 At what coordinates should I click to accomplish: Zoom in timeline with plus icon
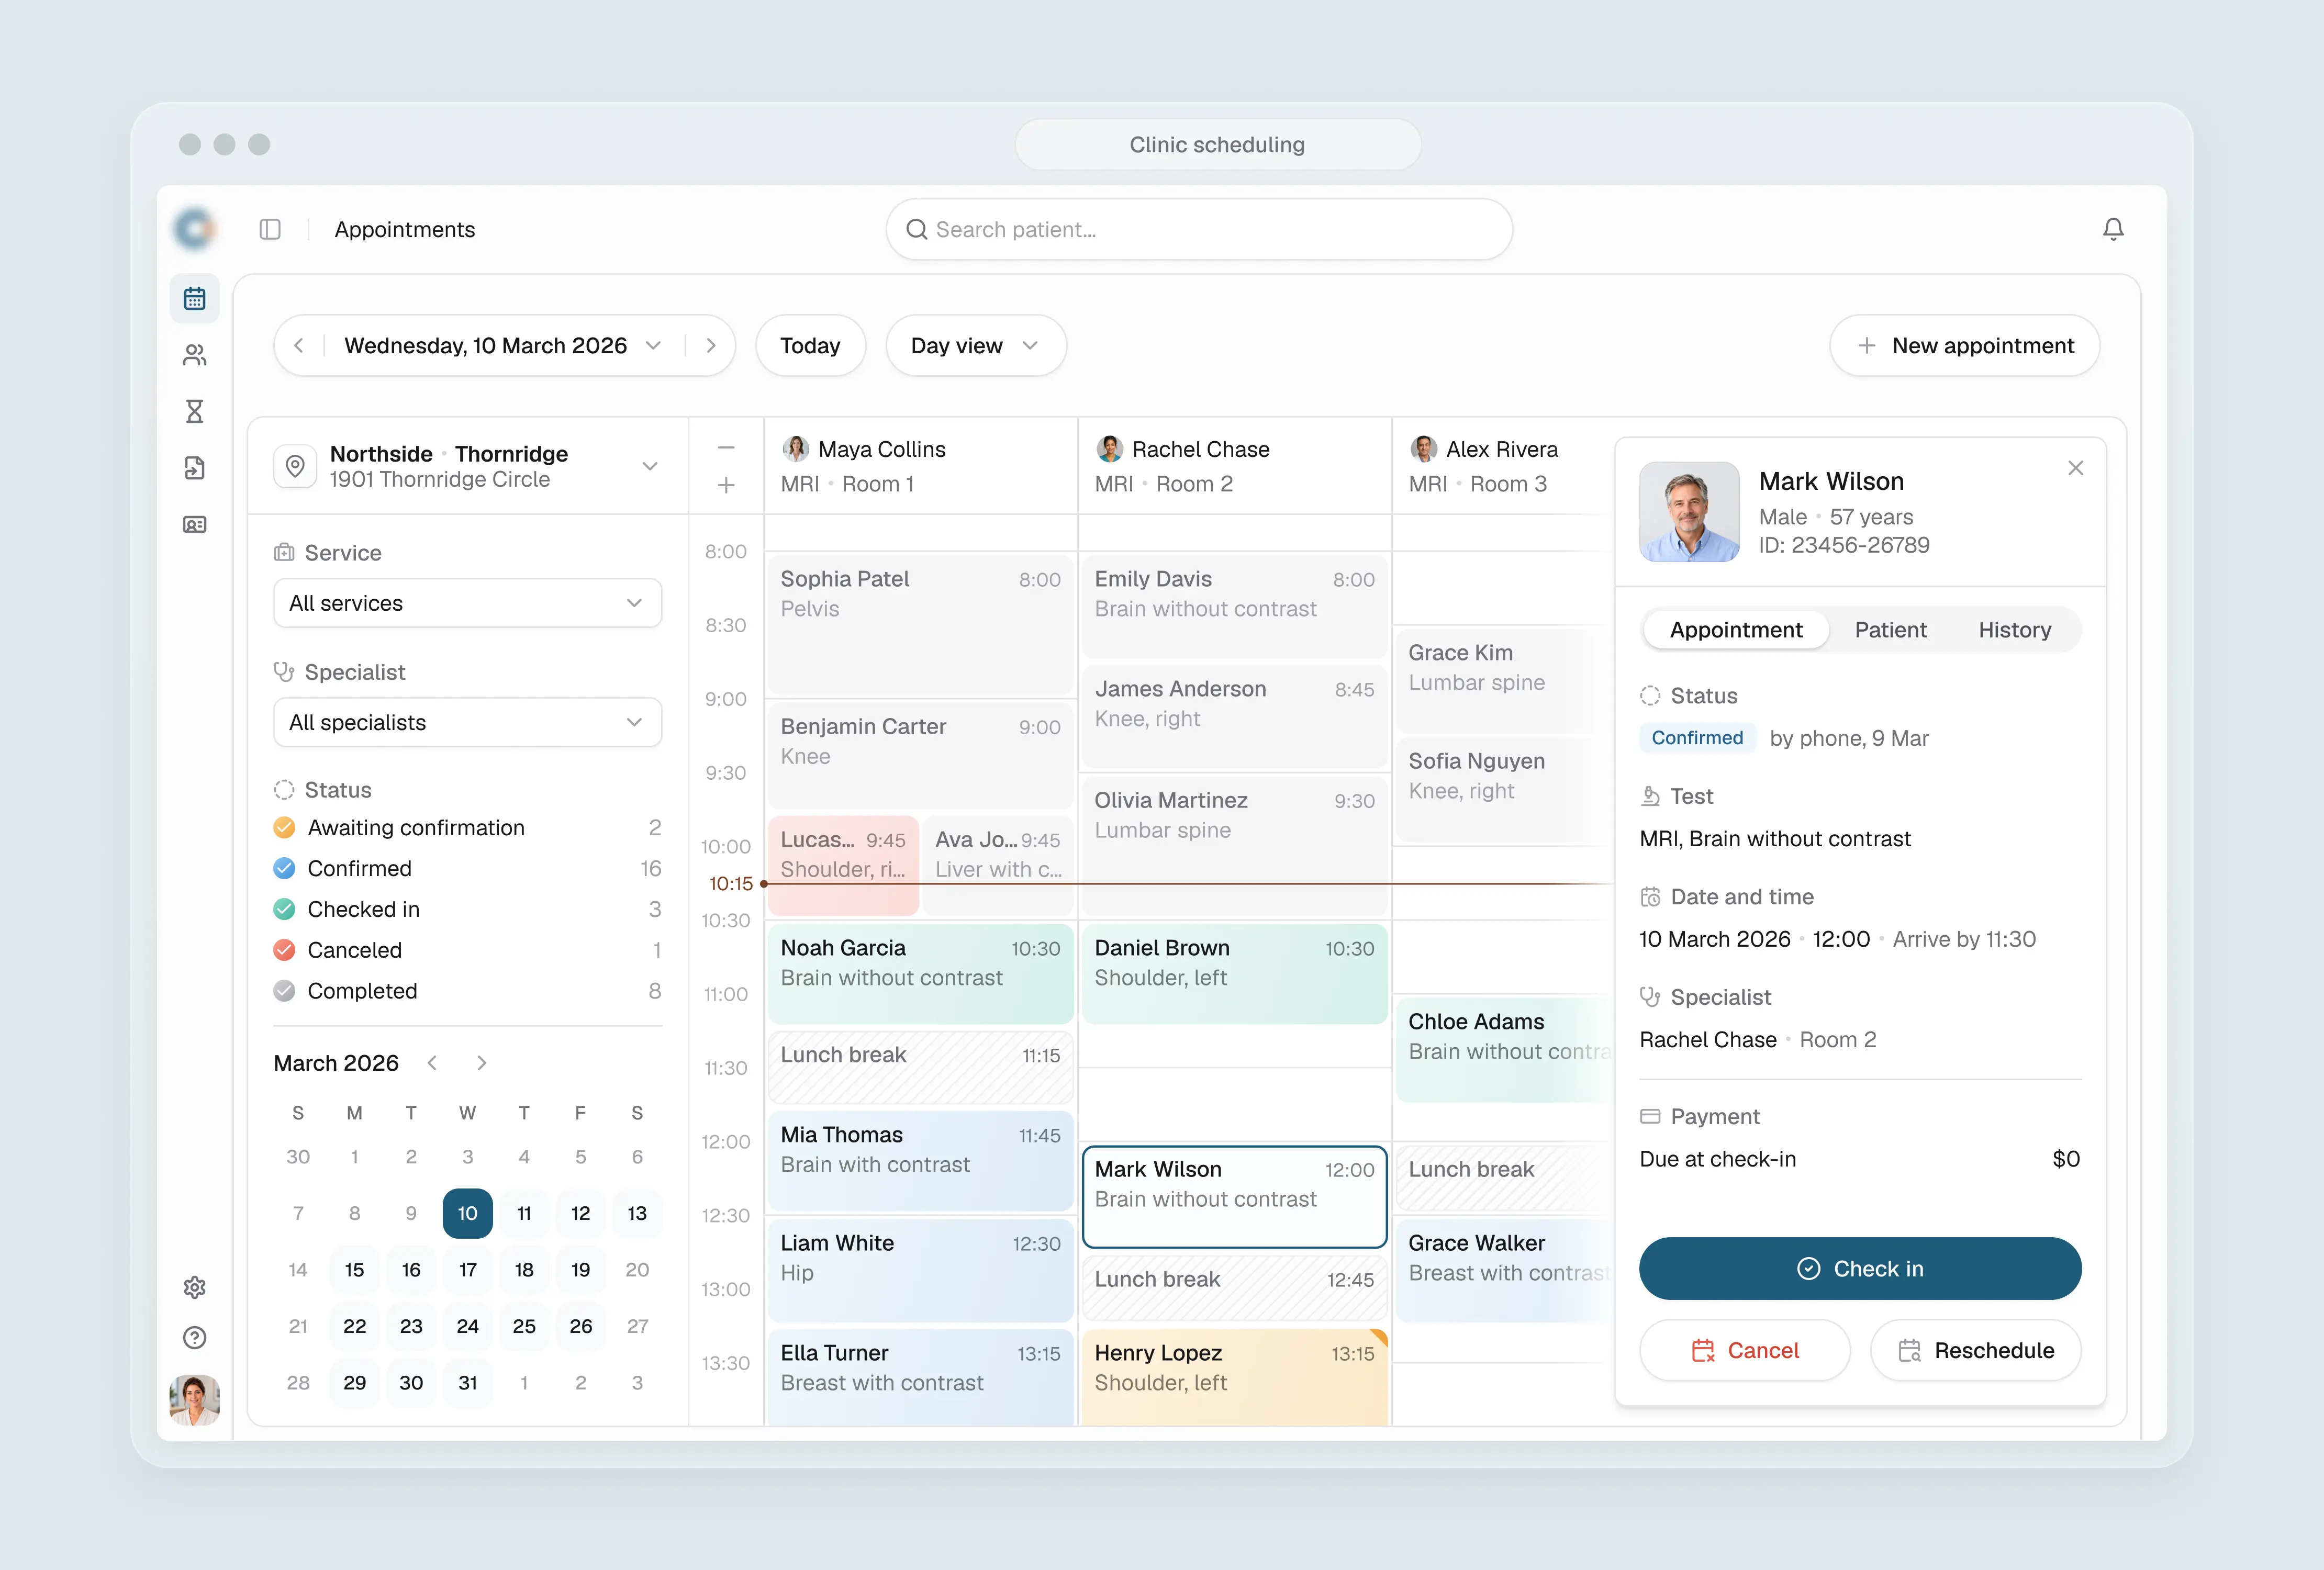pyautogui.click(x=727, y=485)
